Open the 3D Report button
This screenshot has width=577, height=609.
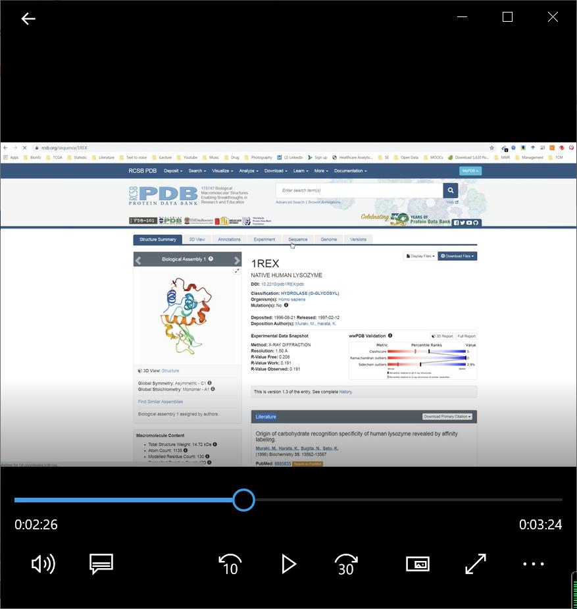click(442, 336)
